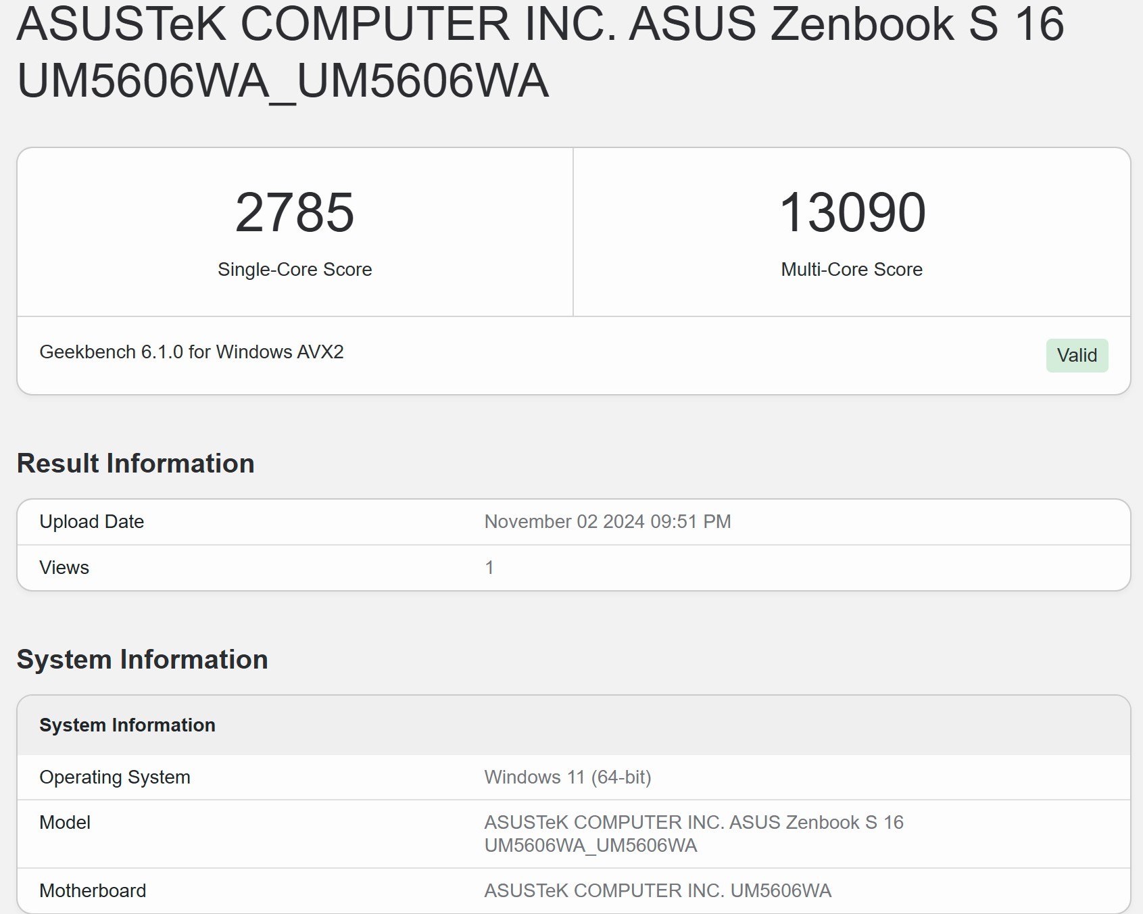Select the single-core score value 2785
The image size is (1143, 914).
pyautogui.click(x=295, y=212)
